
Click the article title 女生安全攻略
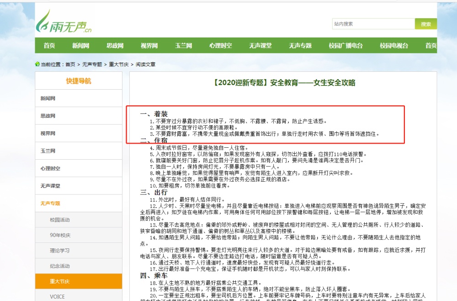coord(284,83)
